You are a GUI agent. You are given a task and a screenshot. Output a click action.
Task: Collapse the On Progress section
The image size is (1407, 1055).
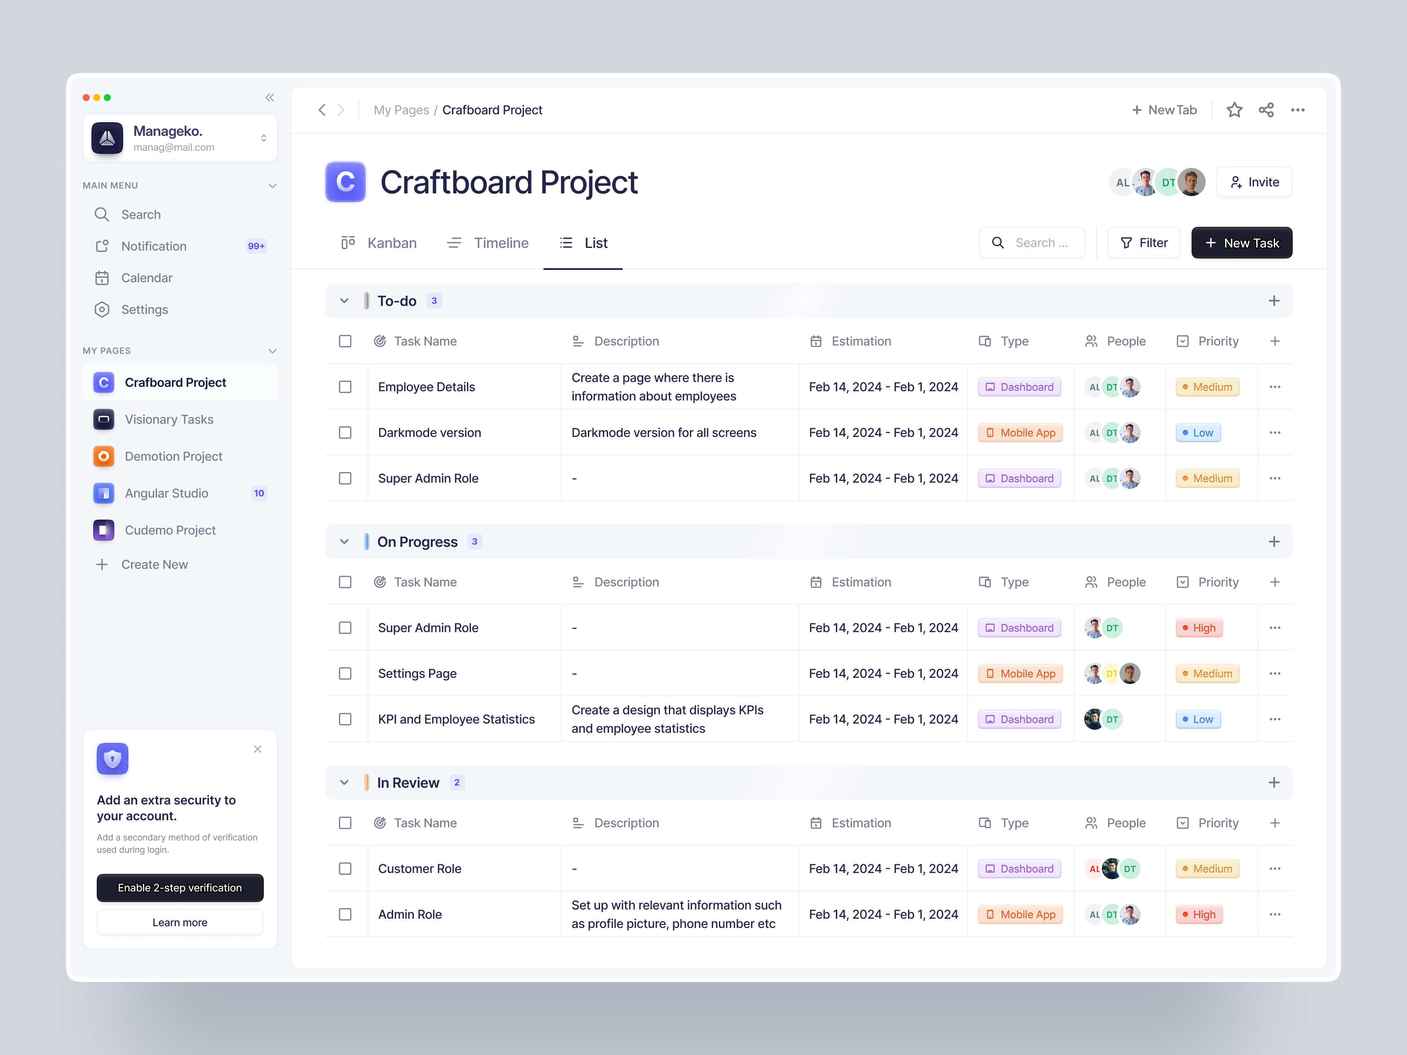pos(344,541)
